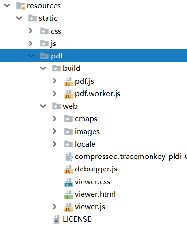Select the debugger.js file name
This screenshot has width=187, height=226.
(96, 169)
